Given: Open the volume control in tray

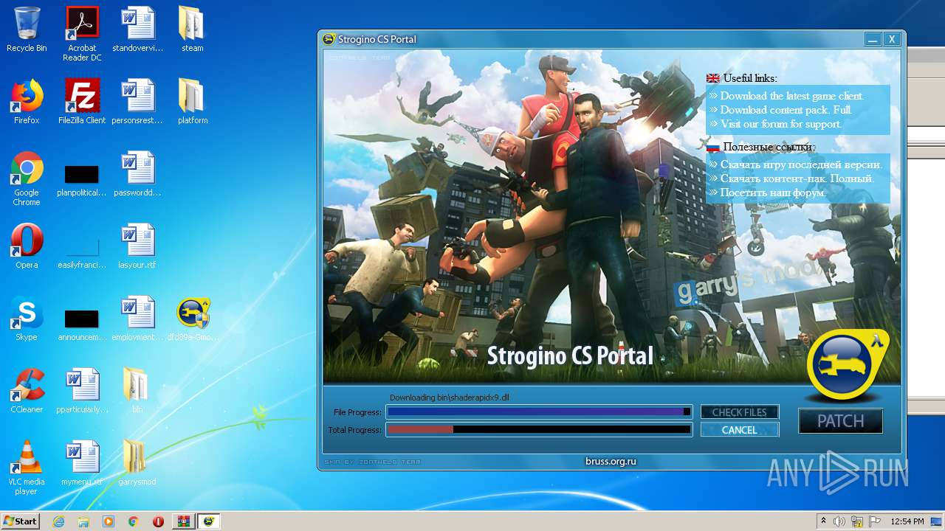Looking at the screenshot, I should 840,521.
